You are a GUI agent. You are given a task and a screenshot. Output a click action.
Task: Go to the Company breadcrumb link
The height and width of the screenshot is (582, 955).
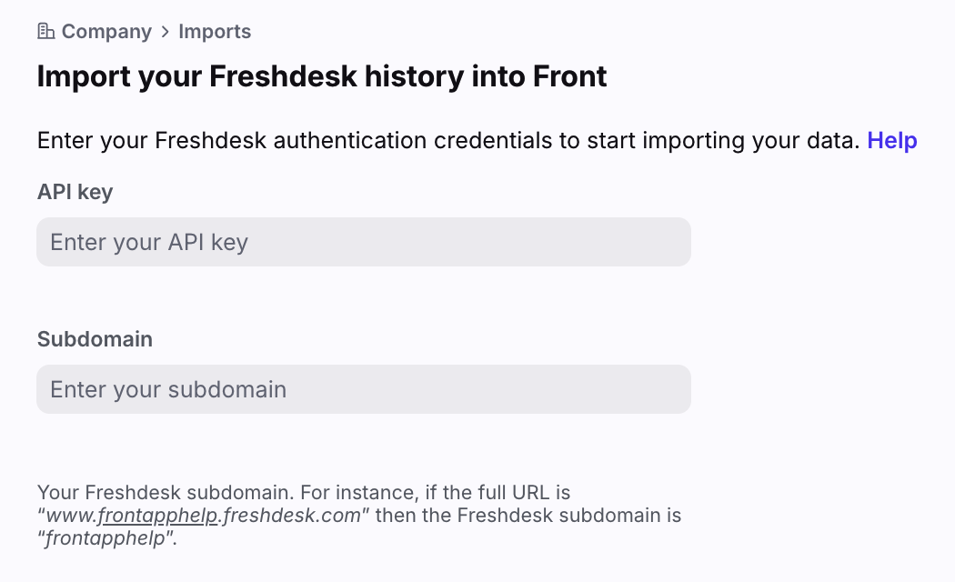coord(106,32)
